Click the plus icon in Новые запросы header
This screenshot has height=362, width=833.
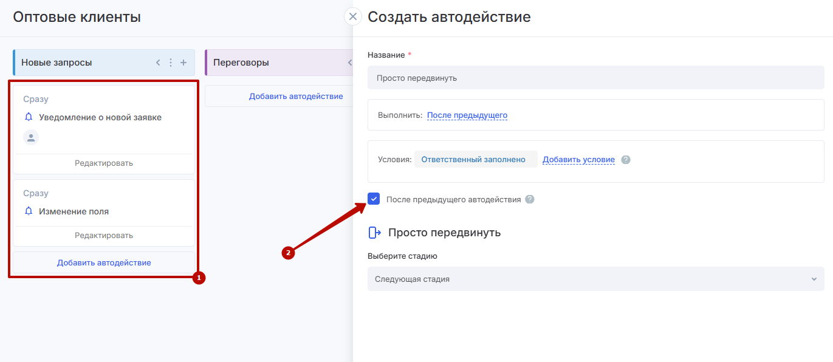183,63
